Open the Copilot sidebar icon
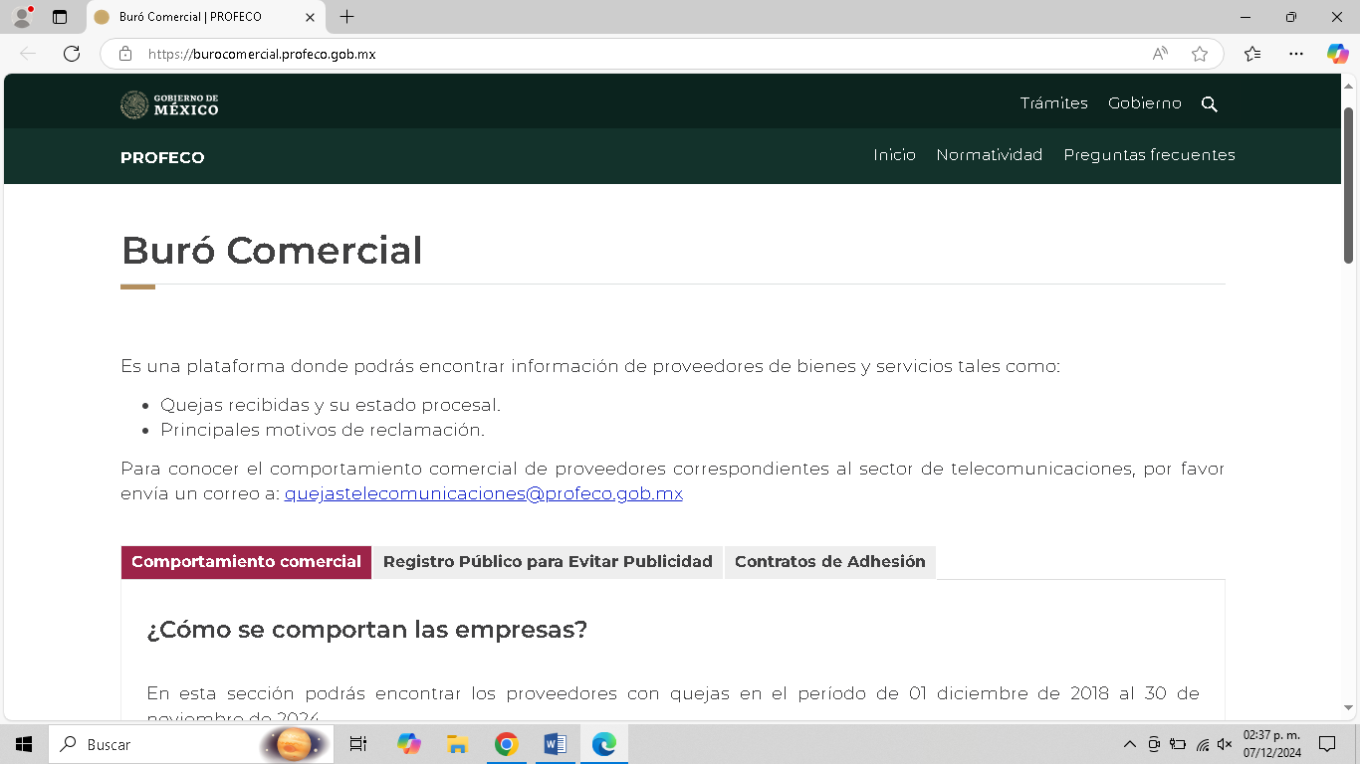The height and width of the screenshot is (764, 1360). pyautogui.click(x=1337, y=54)
